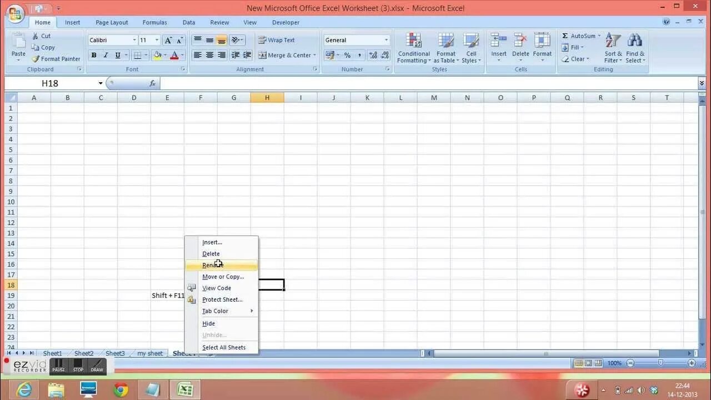Click Increase Indent icon
The height and width of the screenshot is (400, 711).
(247, 55)
